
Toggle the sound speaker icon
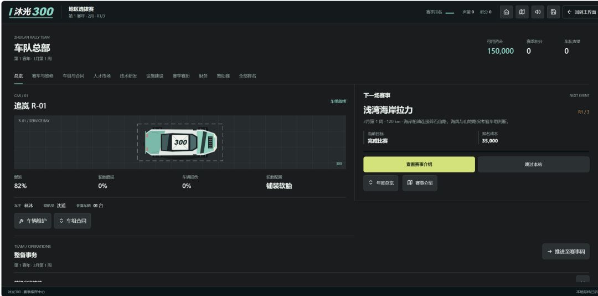coord(537,12)
